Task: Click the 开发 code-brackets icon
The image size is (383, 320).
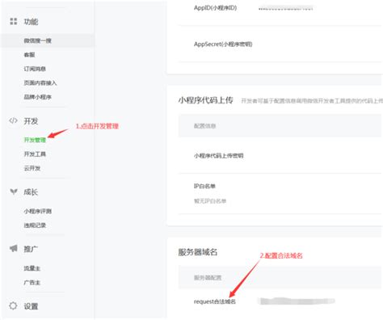Action: coord(13,120)
